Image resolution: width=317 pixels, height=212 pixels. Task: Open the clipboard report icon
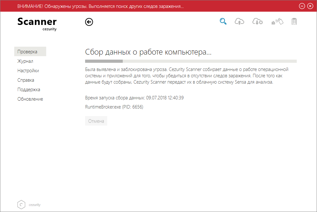point(294,21)
